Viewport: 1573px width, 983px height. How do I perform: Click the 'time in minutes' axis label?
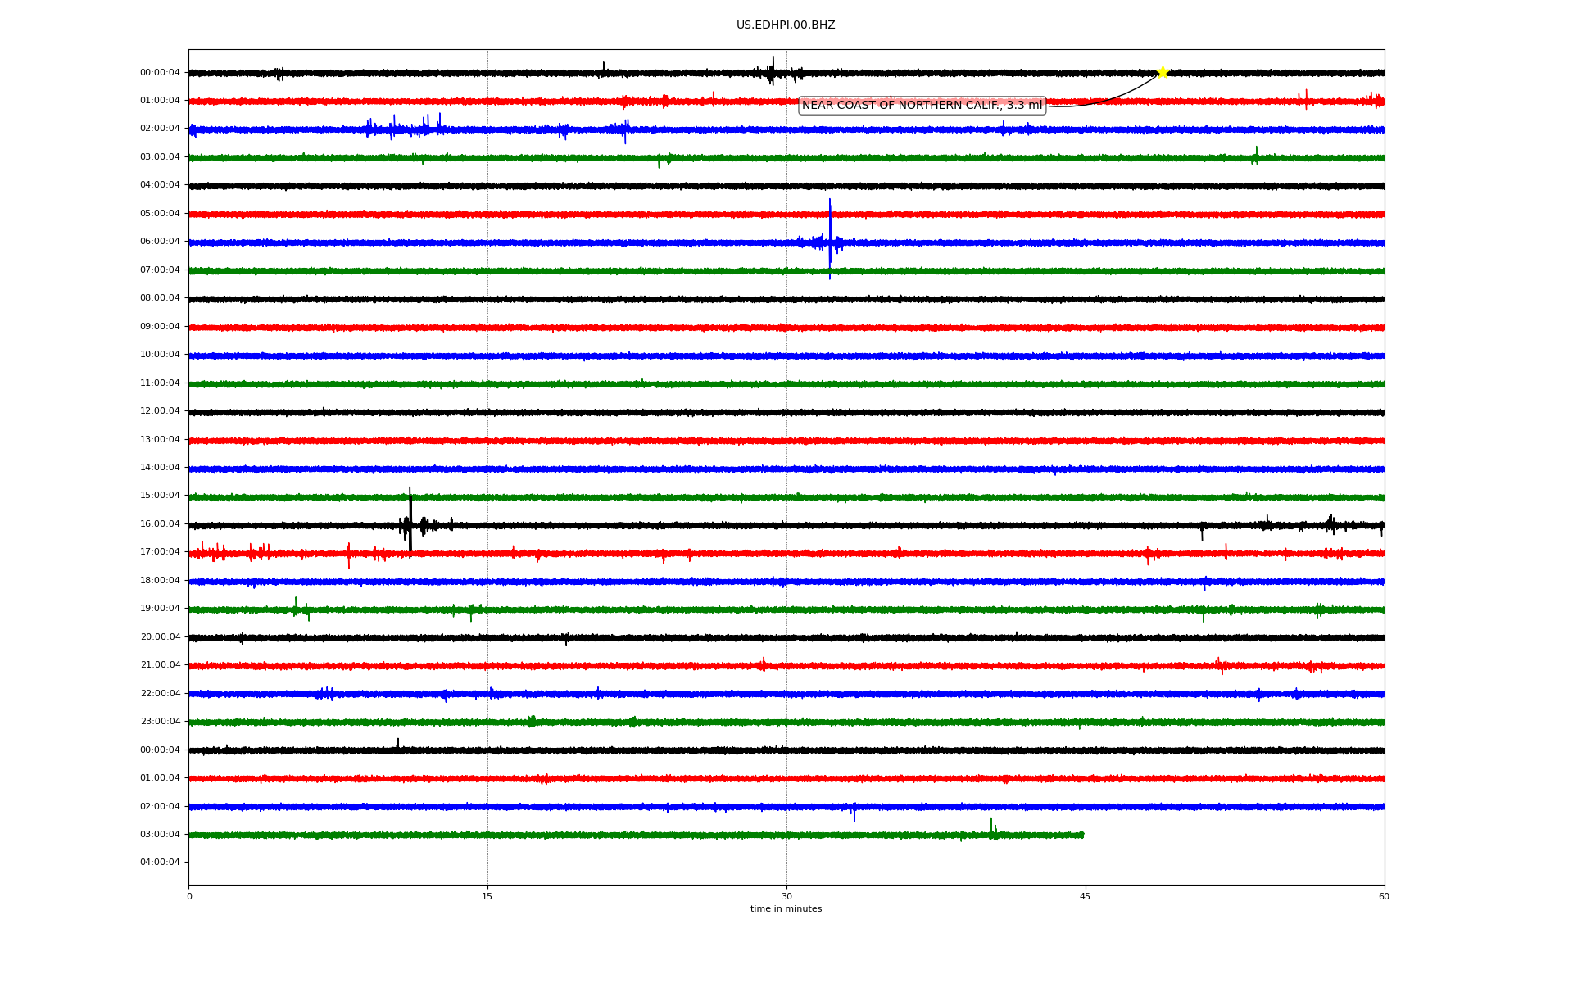(x=786, y=909)
